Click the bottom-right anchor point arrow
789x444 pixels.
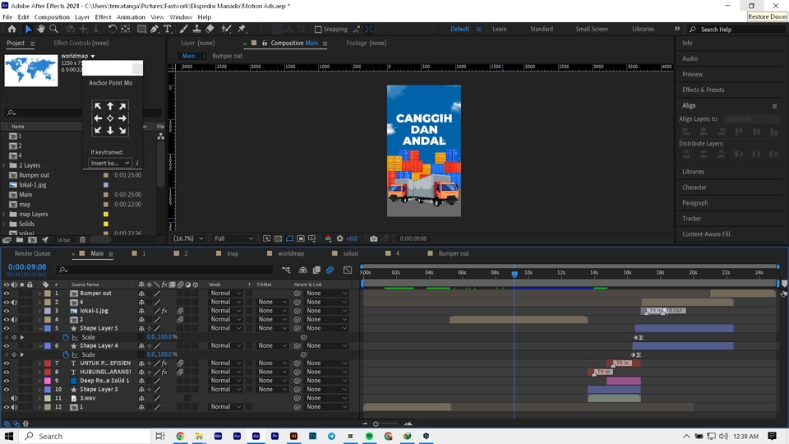122,131
